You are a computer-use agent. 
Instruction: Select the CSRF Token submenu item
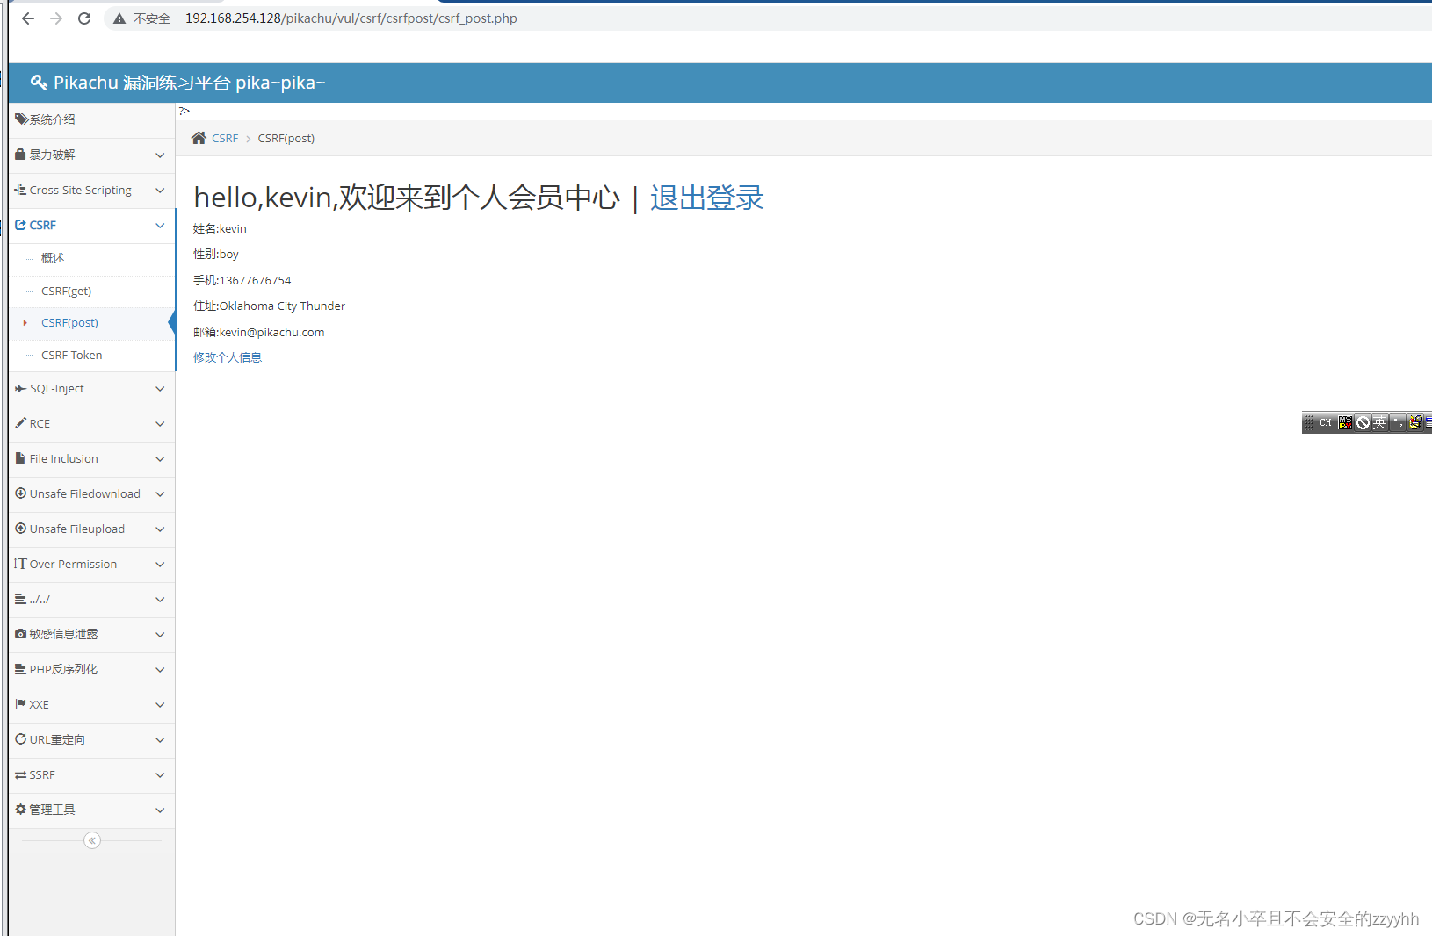click(72, 356)
